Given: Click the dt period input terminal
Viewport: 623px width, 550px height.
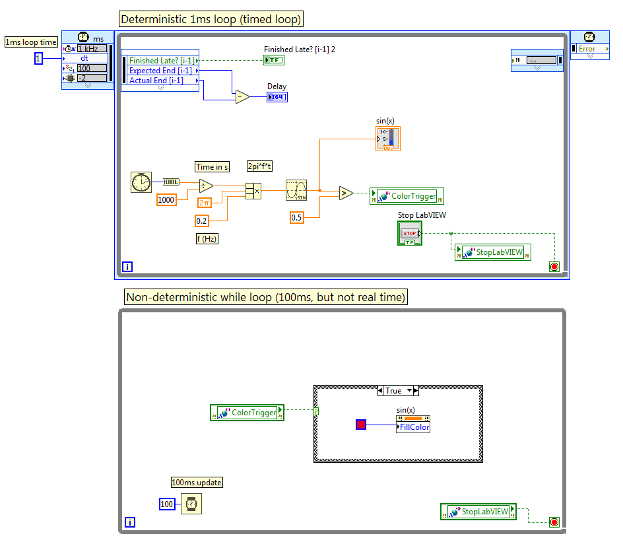Looking at the screenshot, I should (x=84, y=58).
